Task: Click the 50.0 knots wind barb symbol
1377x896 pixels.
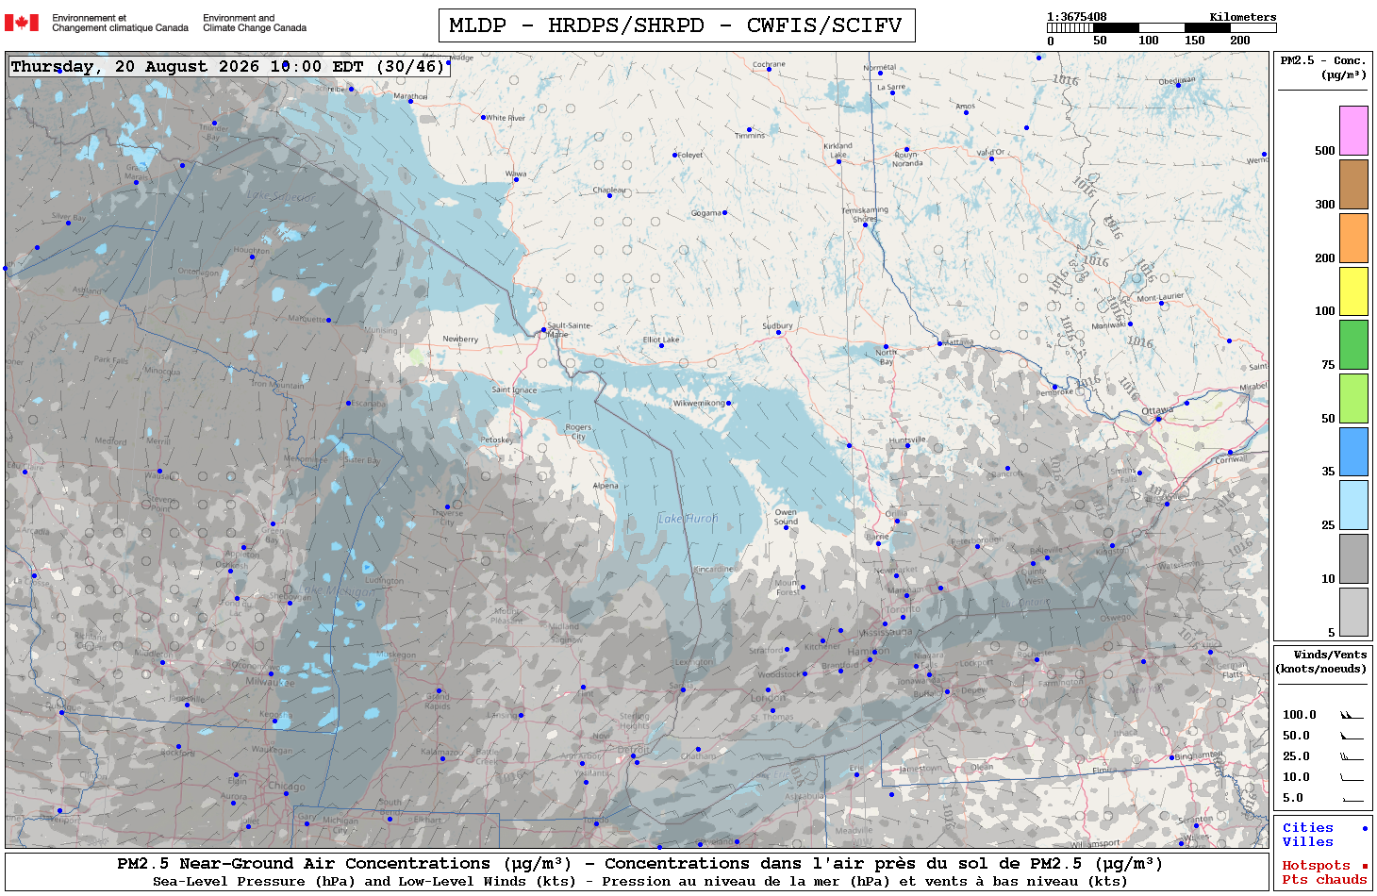Action: click(x=1352, y=736)
